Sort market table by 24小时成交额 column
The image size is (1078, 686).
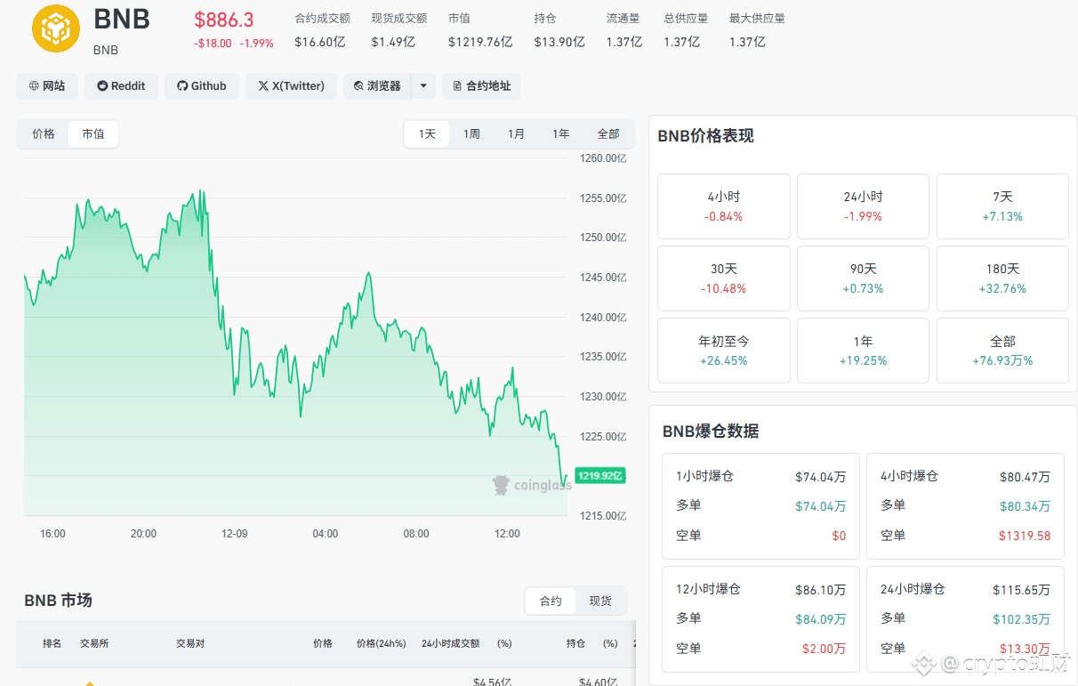[x=450, y=643]
